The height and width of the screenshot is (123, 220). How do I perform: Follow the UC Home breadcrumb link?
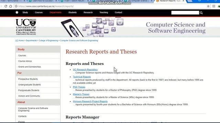20,41
